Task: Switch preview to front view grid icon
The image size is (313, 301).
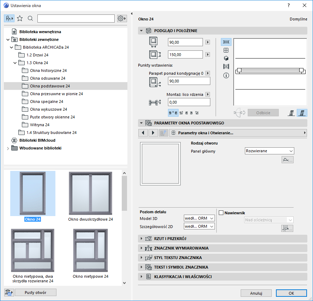Action: [226, 50]
